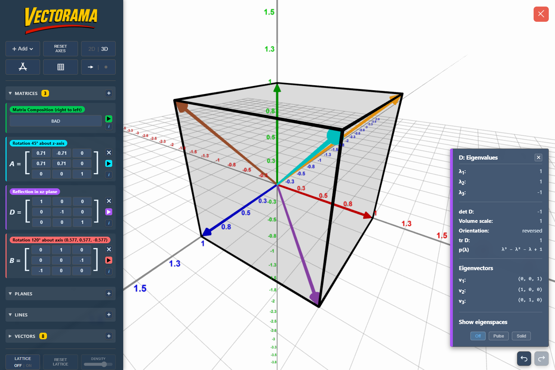Delete matrix D with X button
Image resolution: width=555 pixels, height=370 pixels.
[109, 201]
